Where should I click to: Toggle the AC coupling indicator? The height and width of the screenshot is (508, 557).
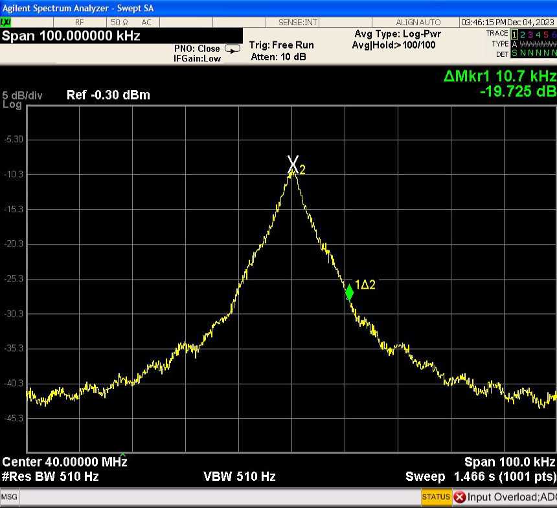tap(146, 23)
